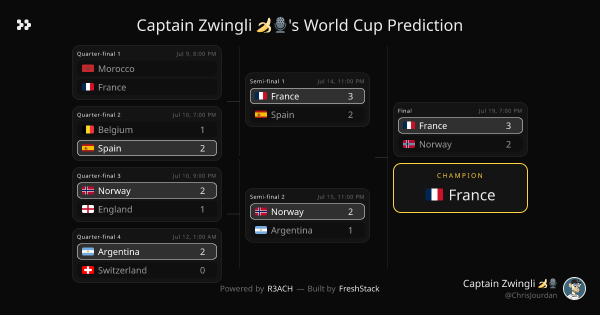The height and width of the screenshot is (315, 600).
Task: Click the R3ACH logo icon top-left
Action: coord(23,25)
